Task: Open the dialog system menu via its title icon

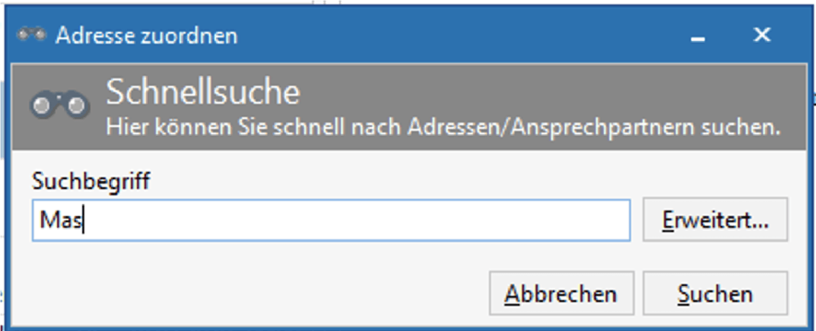Action: [x=31, y=34]
